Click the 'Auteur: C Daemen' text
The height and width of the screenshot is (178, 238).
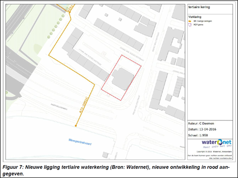[201, 123]
